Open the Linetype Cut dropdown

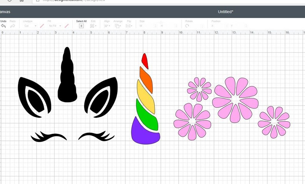pos(30,26)
